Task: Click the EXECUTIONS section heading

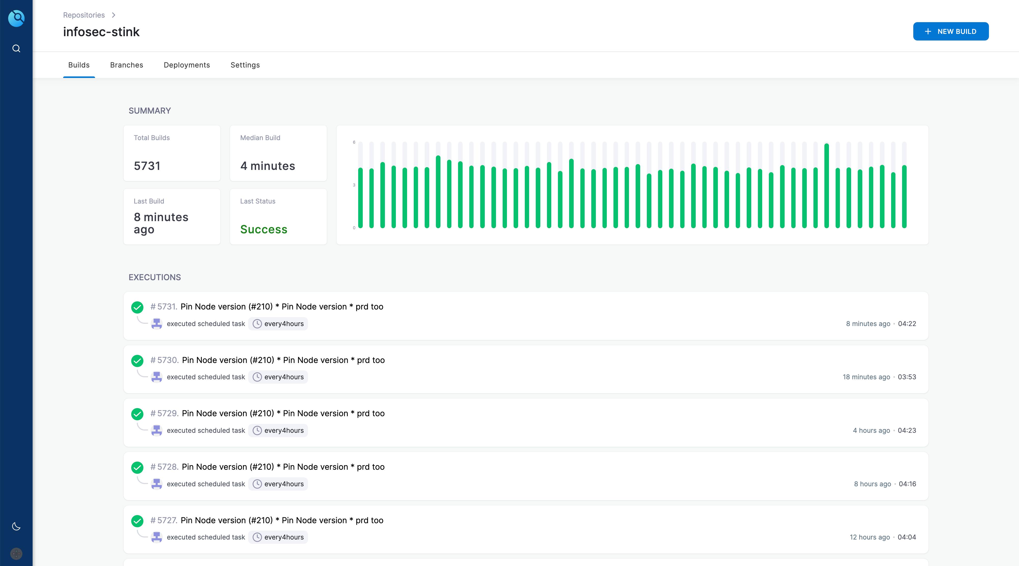Action: (155, 277)
